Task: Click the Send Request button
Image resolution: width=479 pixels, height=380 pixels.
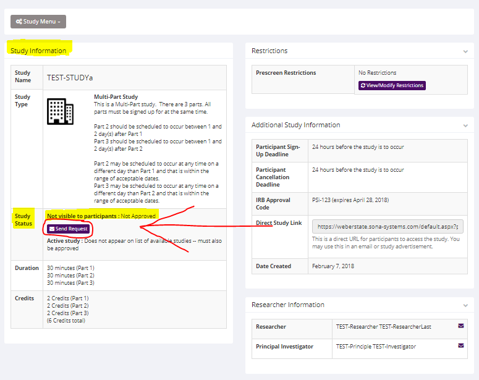Action: pyautogui.click(x=69, y=229)
